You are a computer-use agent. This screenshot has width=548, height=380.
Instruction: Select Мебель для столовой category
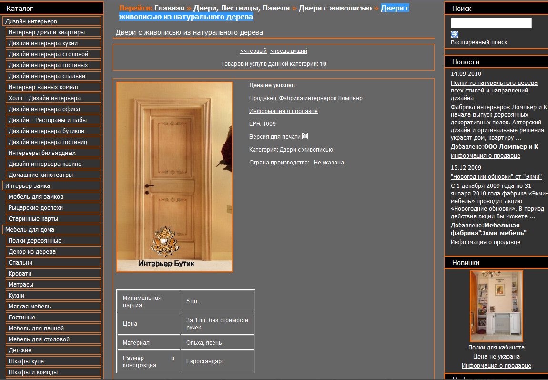coord(53,339)
